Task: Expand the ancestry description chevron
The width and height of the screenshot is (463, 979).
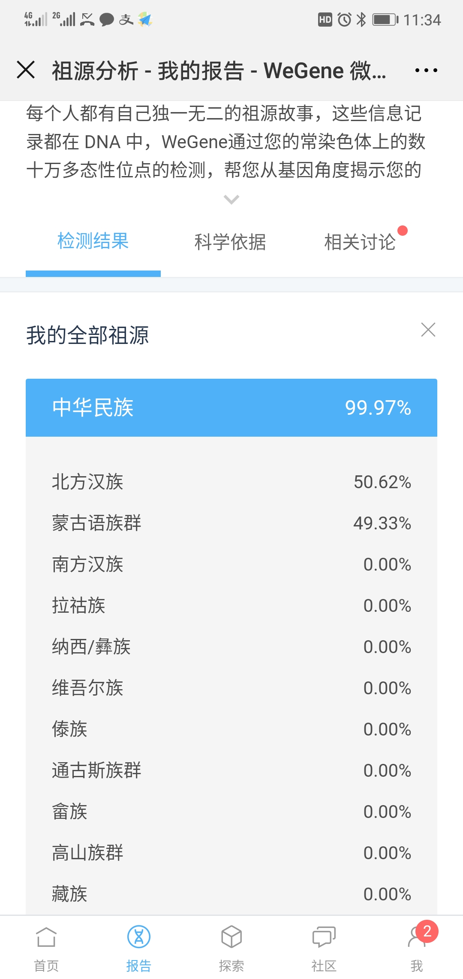Action: (231, 200)
